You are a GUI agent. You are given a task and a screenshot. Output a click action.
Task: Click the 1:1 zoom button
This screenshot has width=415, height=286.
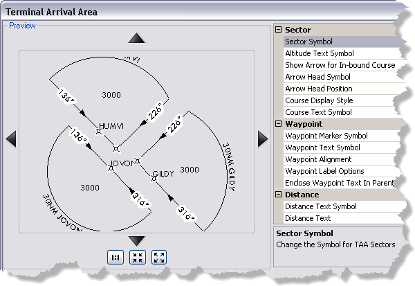click(x=116, y=257)
